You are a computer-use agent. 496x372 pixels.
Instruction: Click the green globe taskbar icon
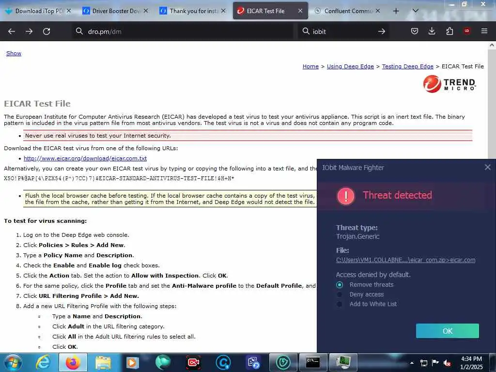click(x=163, y=362)
